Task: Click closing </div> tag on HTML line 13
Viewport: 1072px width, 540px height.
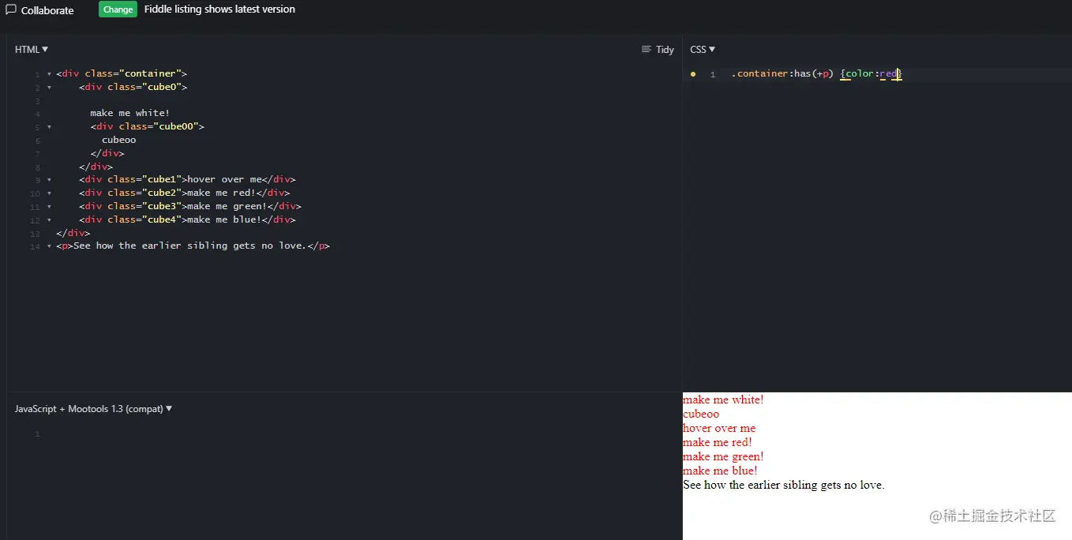Action: tap(73, 233)
